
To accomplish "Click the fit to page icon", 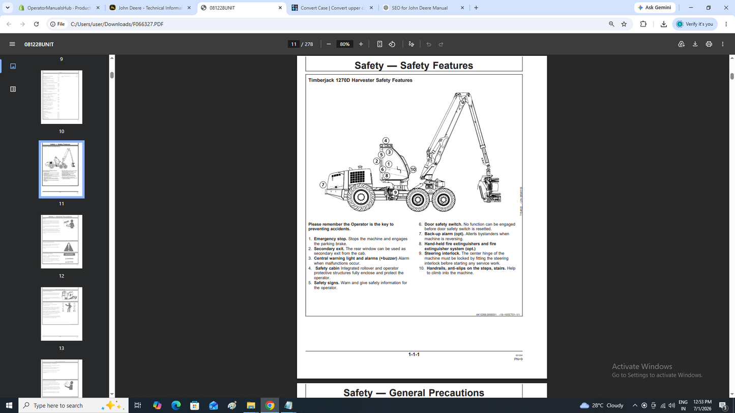I will (379, 44).
